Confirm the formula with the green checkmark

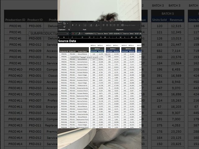(x=76, y=34)
